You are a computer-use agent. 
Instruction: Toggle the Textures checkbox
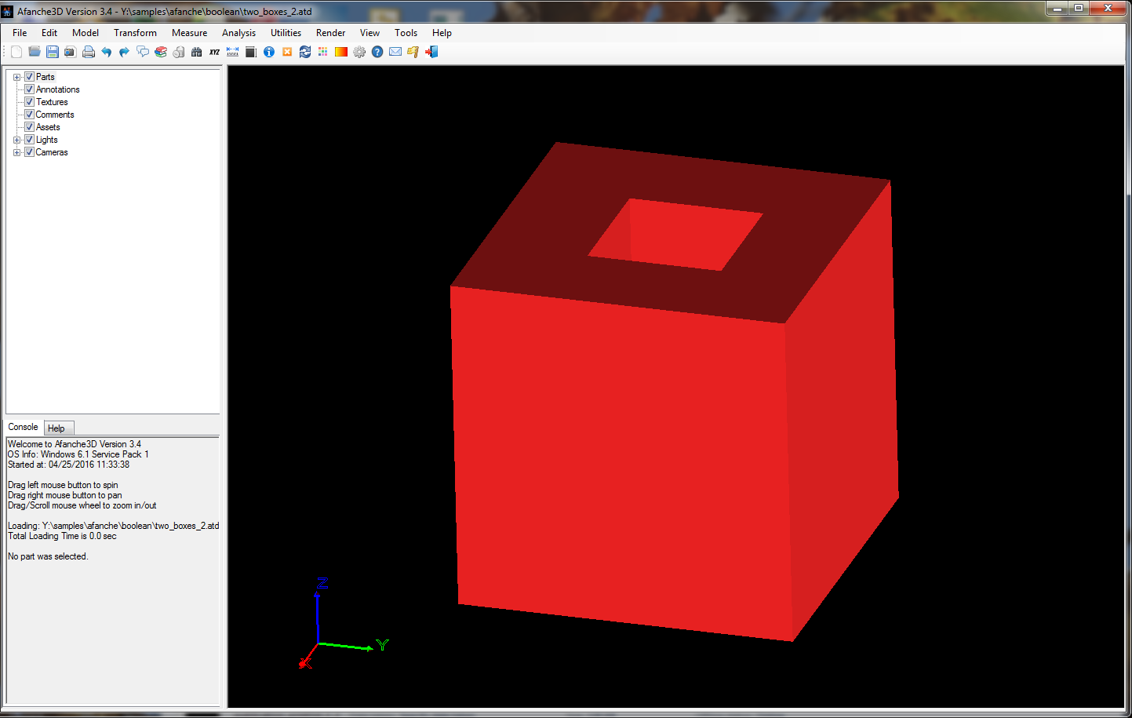[x=29, y=102]
